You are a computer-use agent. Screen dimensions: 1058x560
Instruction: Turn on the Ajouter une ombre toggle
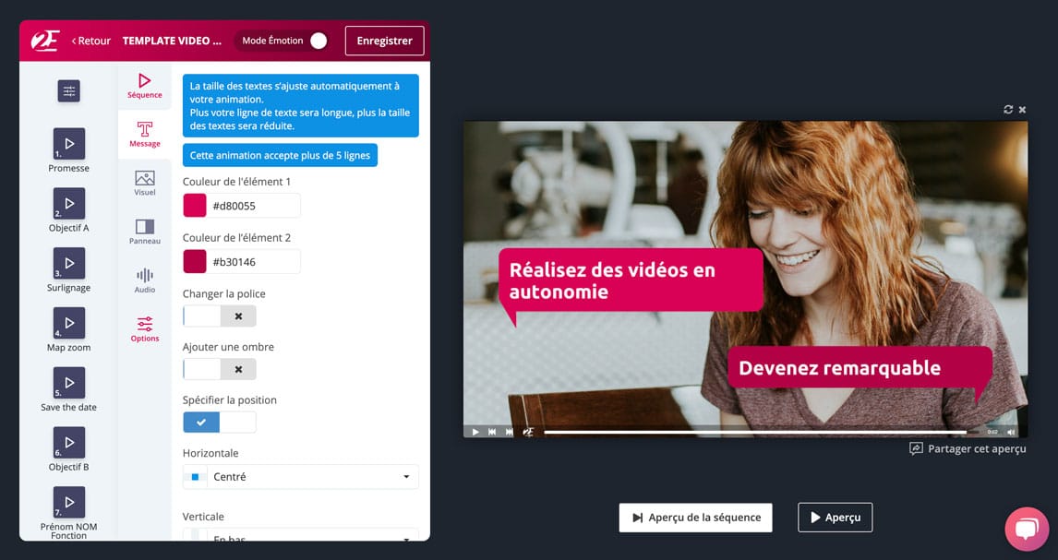220,369
